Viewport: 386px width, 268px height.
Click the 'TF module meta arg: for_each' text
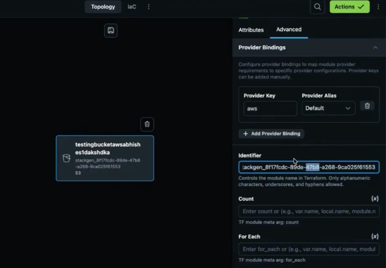click(x=272, y=260)
